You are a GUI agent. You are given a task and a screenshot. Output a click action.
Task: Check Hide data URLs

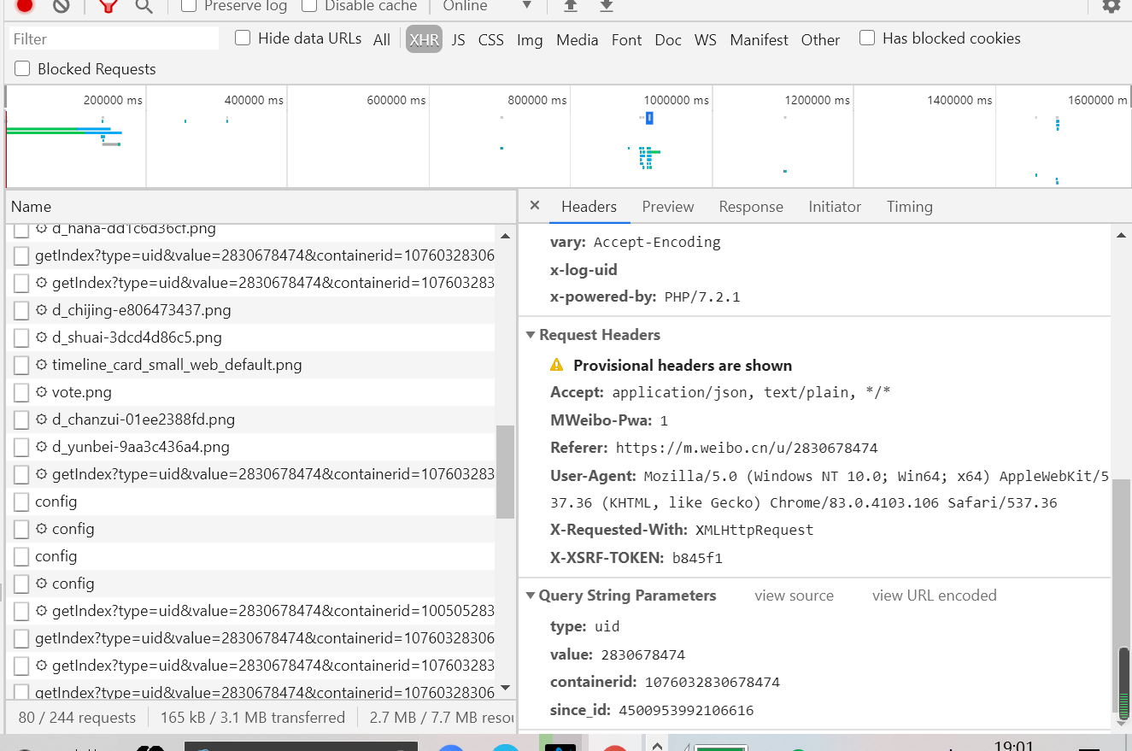coord(243,38)
